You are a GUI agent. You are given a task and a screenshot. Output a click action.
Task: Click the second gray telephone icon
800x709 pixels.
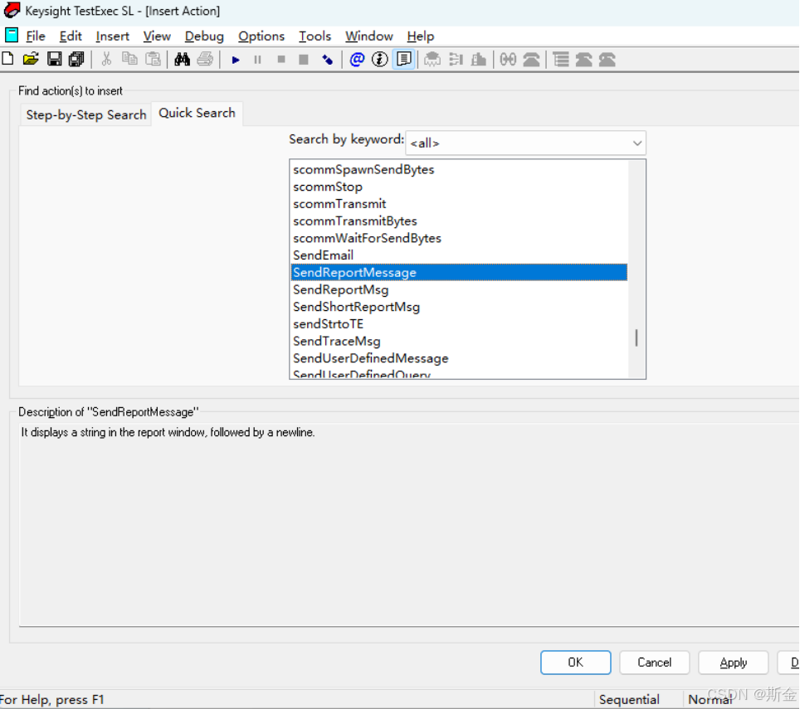click(583, 59)
